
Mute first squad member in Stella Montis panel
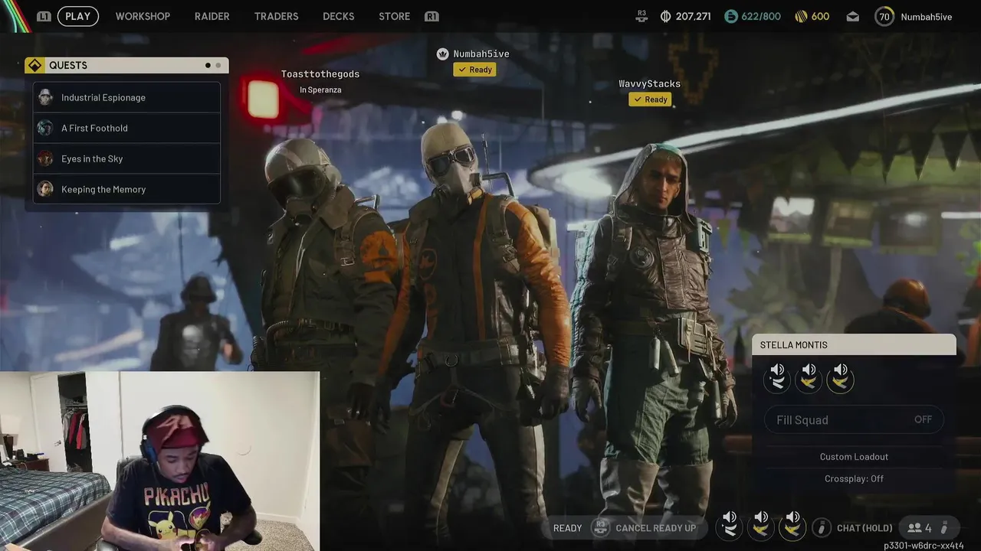(x=777, y=377)
